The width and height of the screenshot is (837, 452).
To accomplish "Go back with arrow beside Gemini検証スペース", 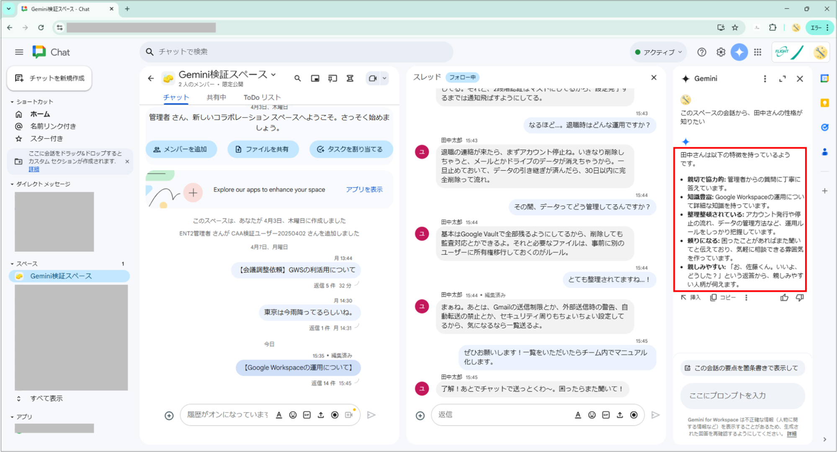I will click(151, 78).
